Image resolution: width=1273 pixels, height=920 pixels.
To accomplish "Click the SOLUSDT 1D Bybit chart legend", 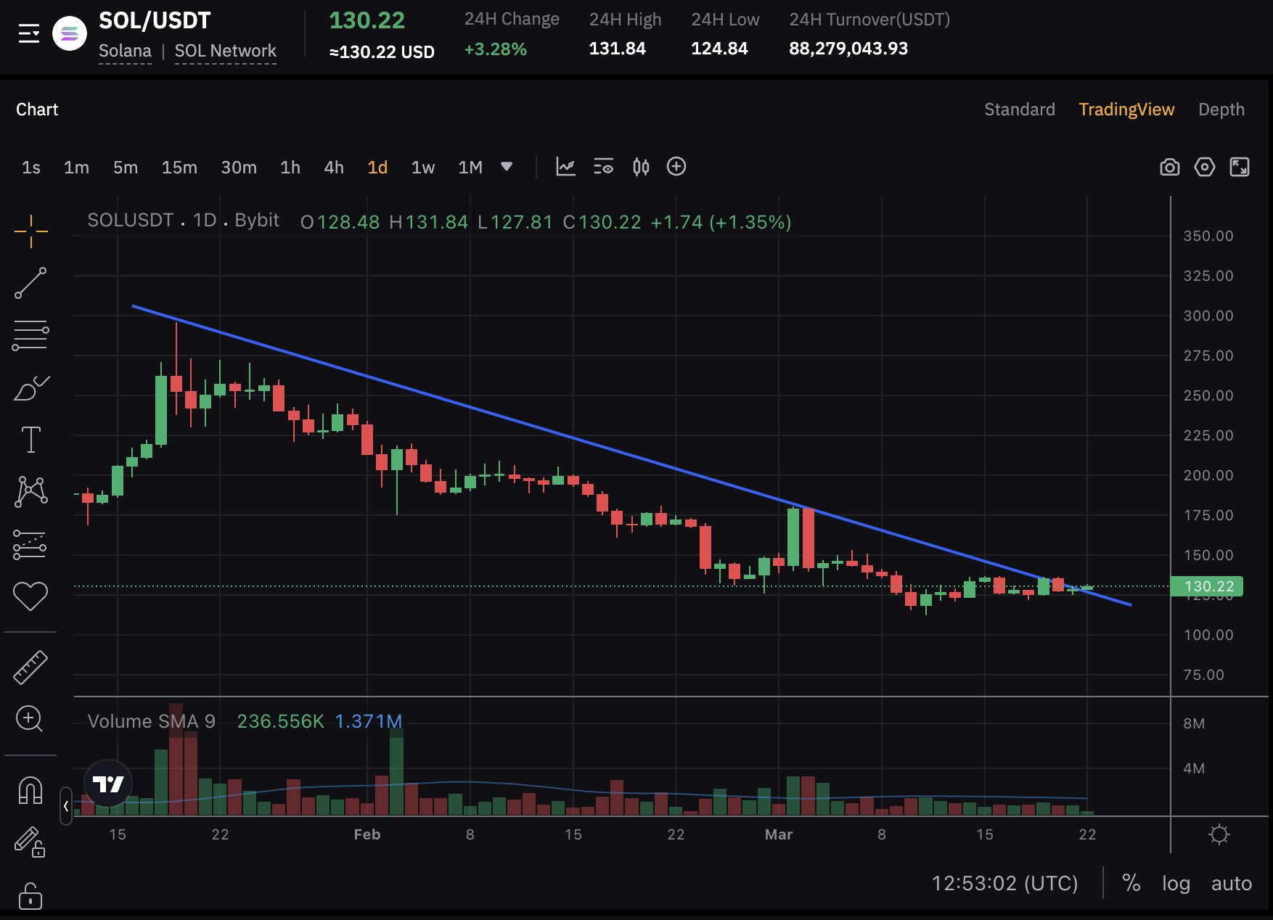I will [x=183, y=221].
